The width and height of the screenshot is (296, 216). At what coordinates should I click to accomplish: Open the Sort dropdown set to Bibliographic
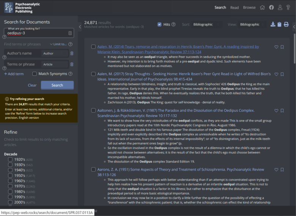207,25
